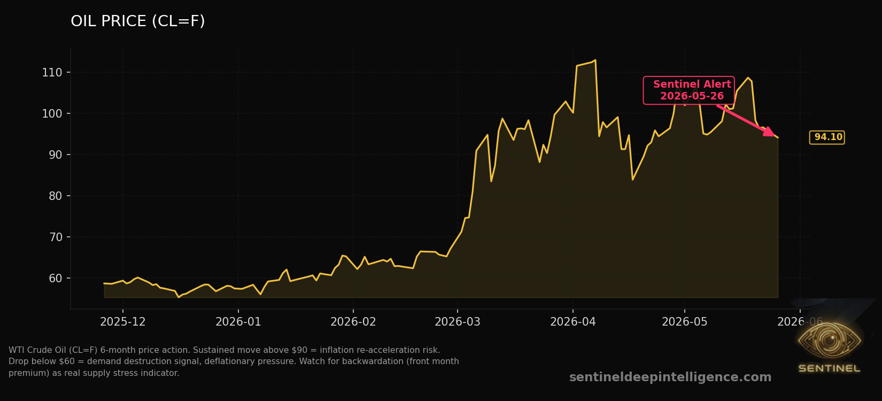Screen dimensions: 882x401
Task: Click the 100 y-axis label
Action: coord(52,113)
